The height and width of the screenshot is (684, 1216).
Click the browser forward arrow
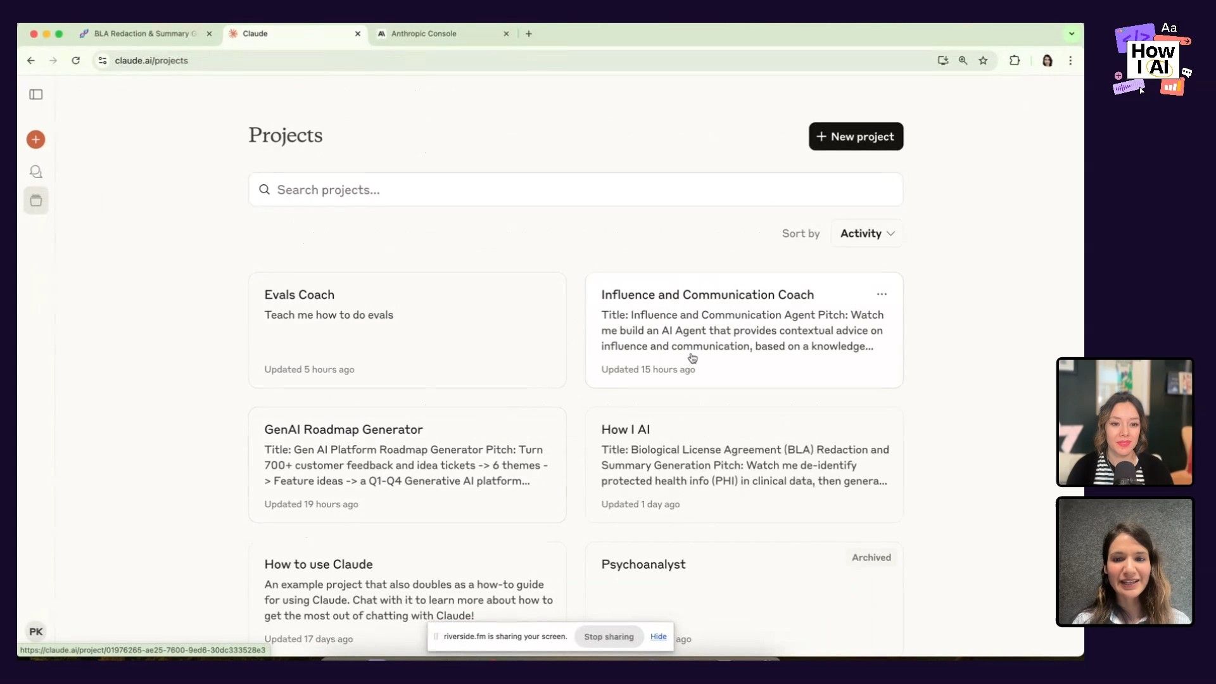click(x=53, y=61)
